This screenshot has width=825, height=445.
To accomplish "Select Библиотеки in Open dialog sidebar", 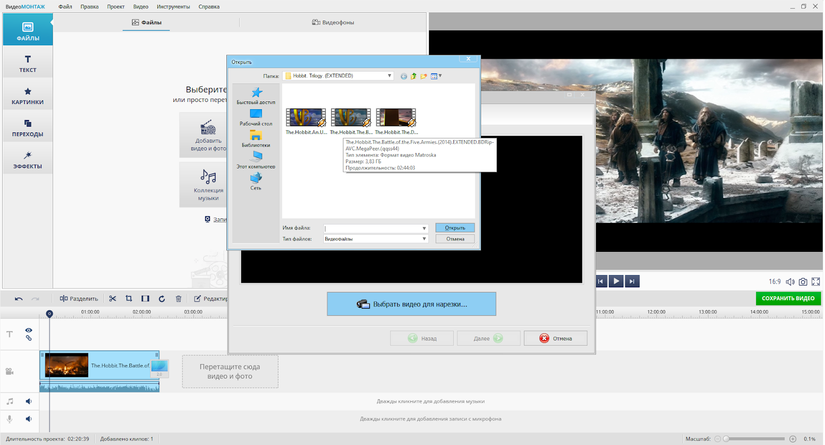I will click(x=256, y=139).
